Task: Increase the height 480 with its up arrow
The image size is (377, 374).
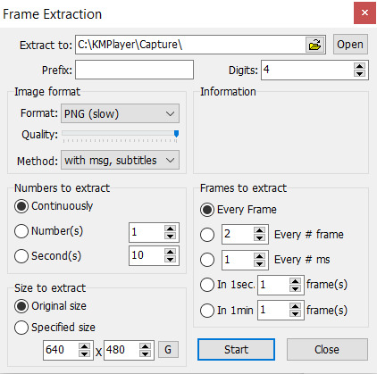Action: 146,346
